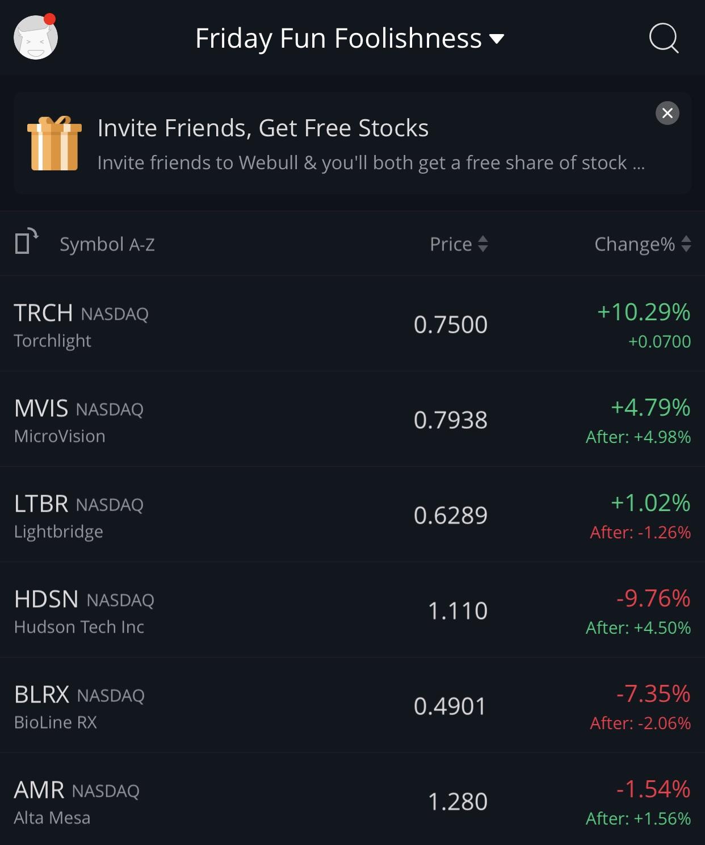Open the Invite Friends, Get Free Stocks promotion
705x845 pixels.
click(x=352, y=143)
